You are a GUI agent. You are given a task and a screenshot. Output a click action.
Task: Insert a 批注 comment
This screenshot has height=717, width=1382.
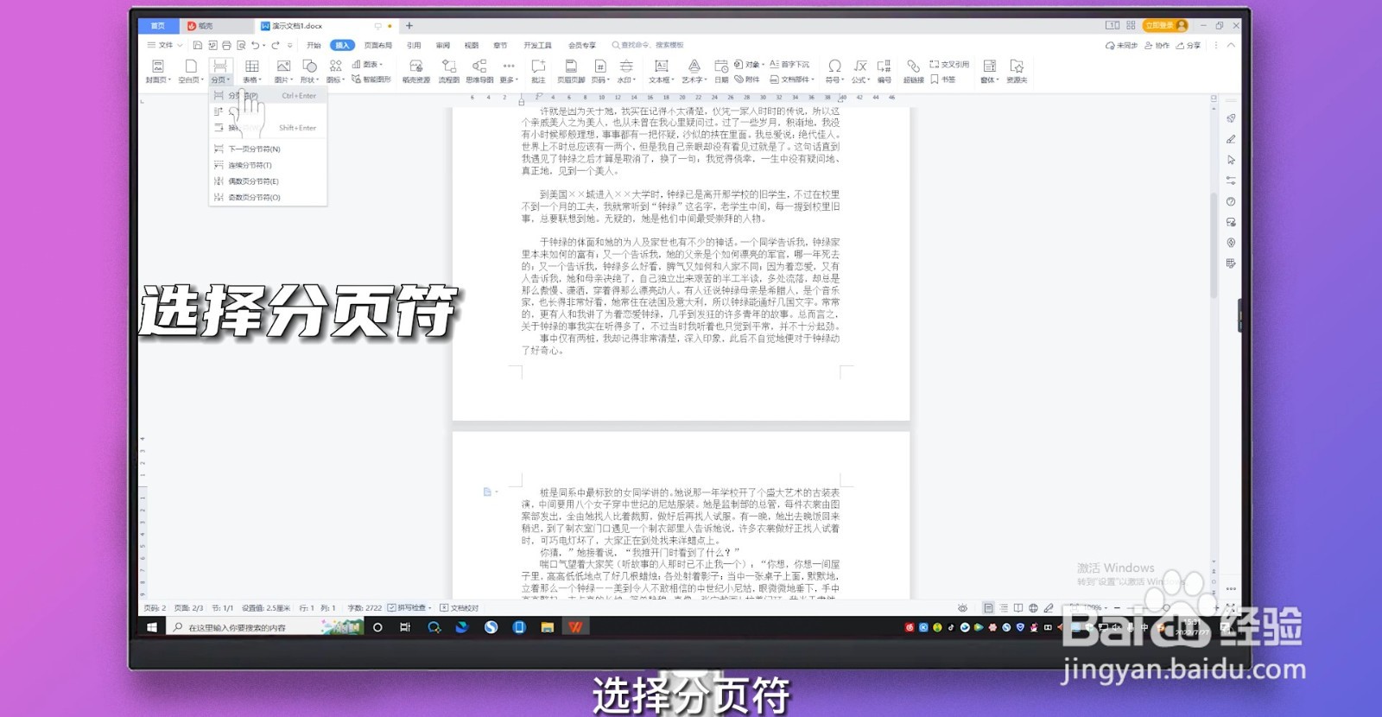[x=538, y=71]
